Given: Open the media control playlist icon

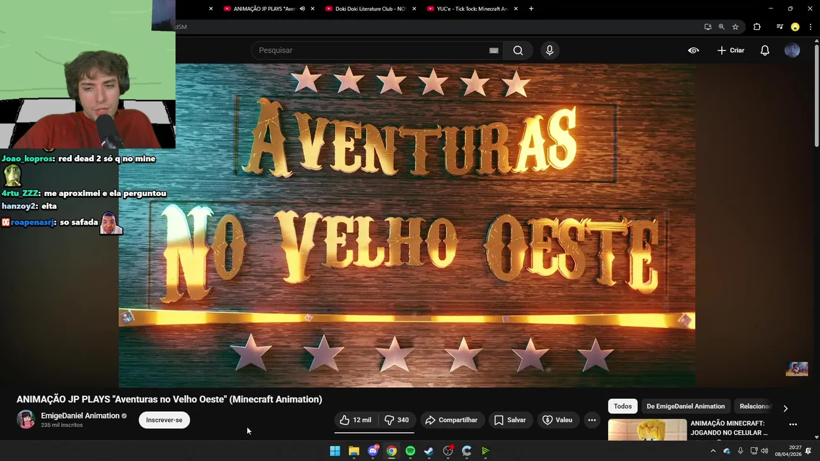Looking at the screenshot, I should pos(780,27).
